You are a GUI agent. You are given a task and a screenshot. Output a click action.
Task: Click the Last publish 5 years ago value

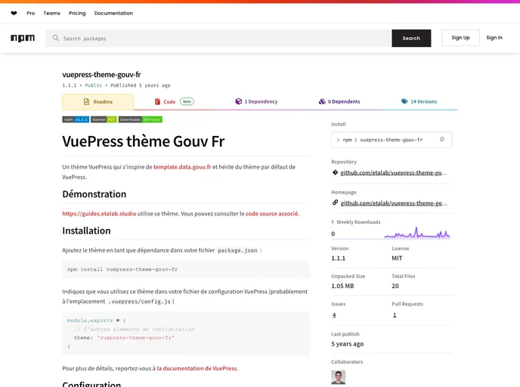click(347, 344)
